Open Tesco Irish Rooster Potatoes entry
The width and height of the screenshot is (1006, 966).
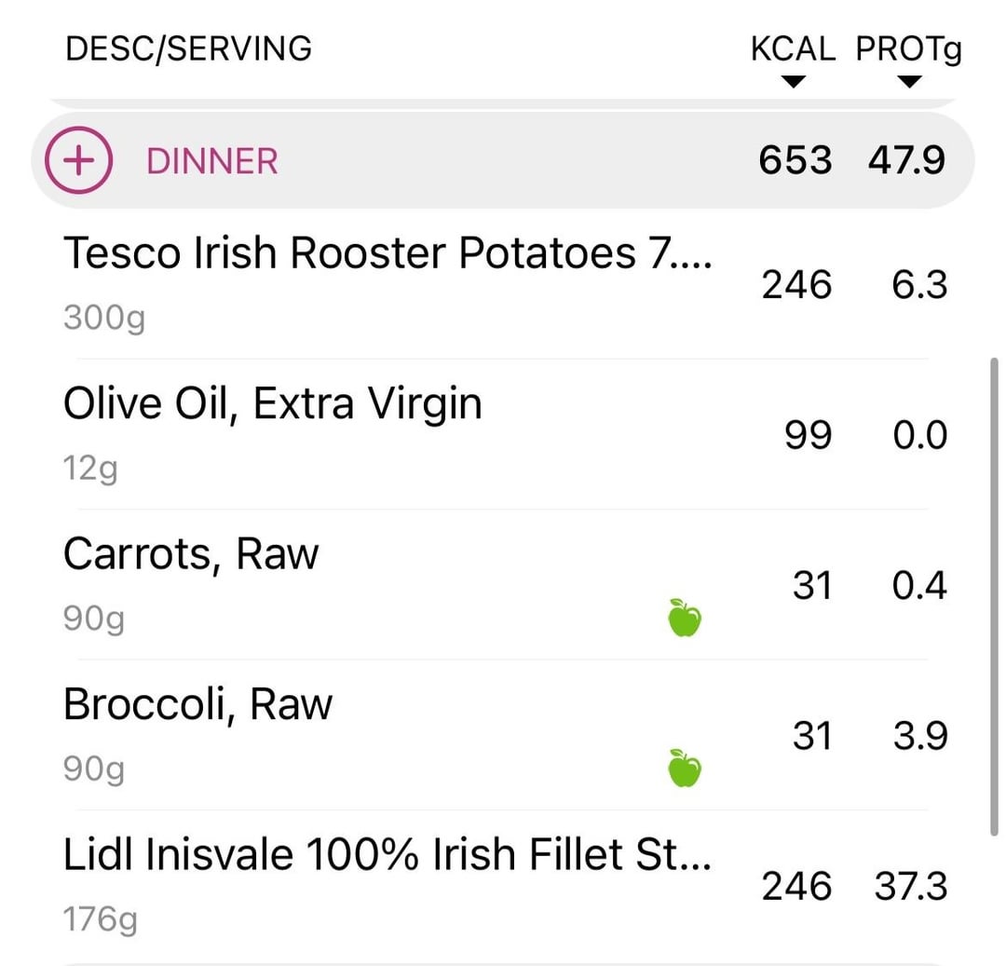coord(387,253)
